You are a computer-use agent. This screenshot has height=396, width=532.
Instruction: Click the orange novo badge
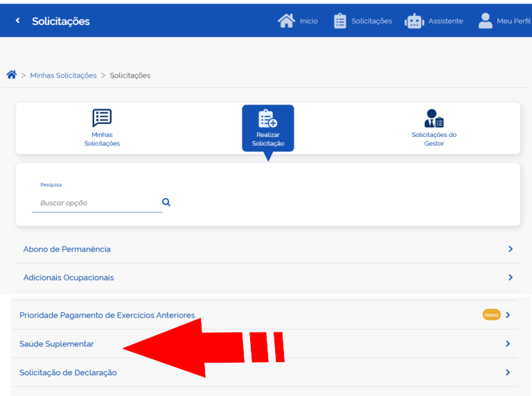pos(491,315)
